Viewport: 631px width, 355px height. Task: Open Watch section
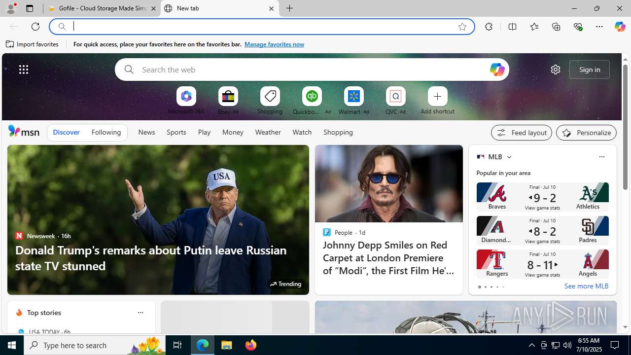click(302, 132)
